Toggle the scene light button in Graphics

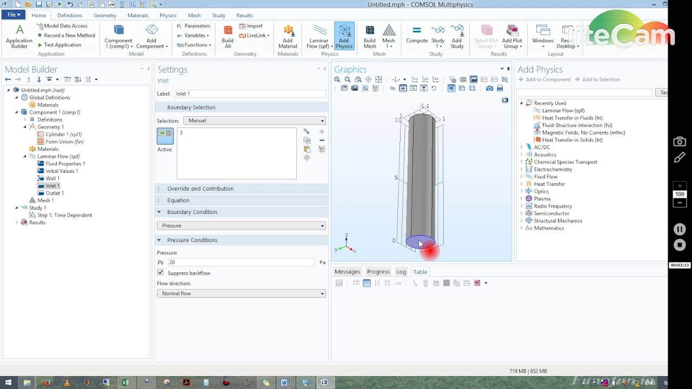(451, 88)
